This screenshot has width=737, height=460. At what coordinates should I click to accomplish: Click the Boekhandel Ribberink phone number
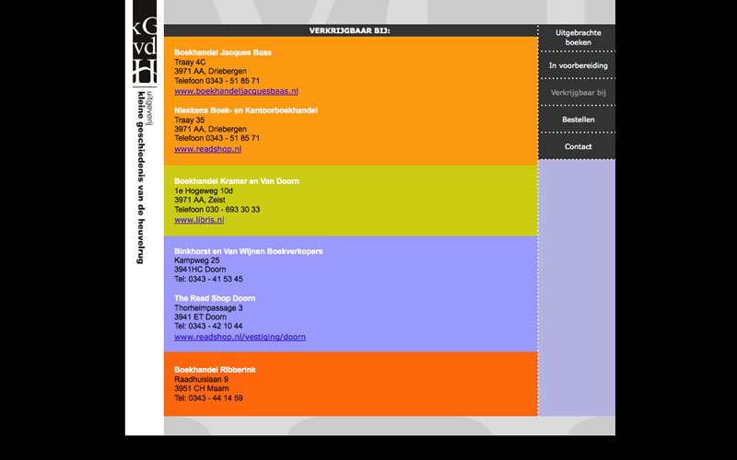pos(208,398)
